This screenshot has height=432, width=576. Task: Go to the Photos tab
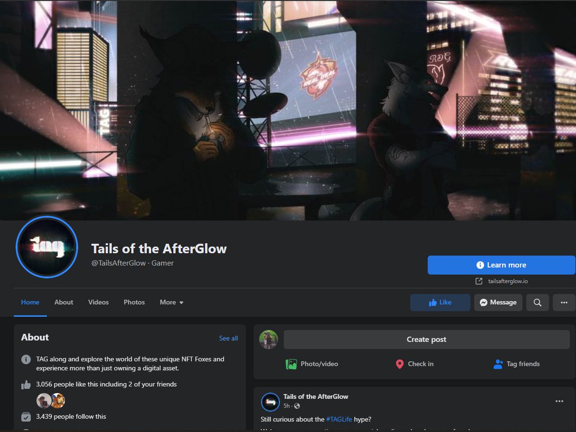(134, 302)
